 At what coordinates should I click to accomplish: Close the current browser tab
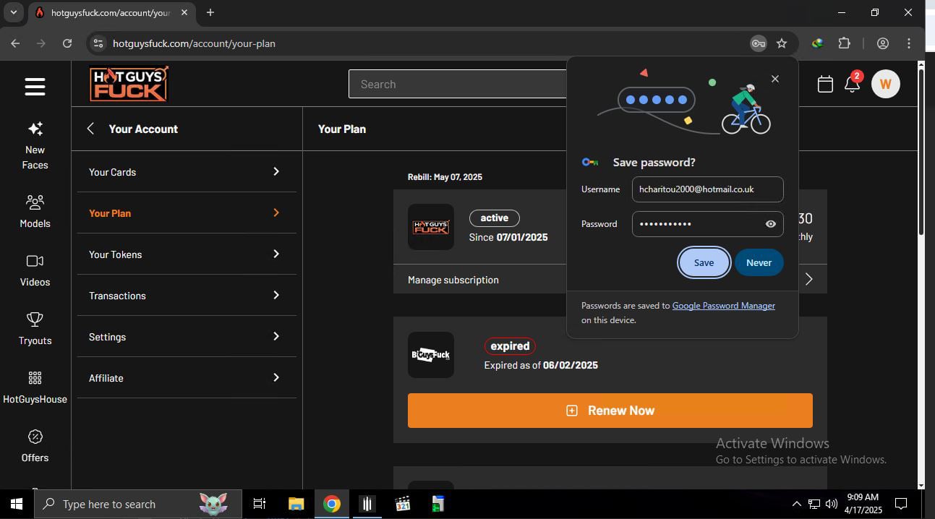pos(184,12)
